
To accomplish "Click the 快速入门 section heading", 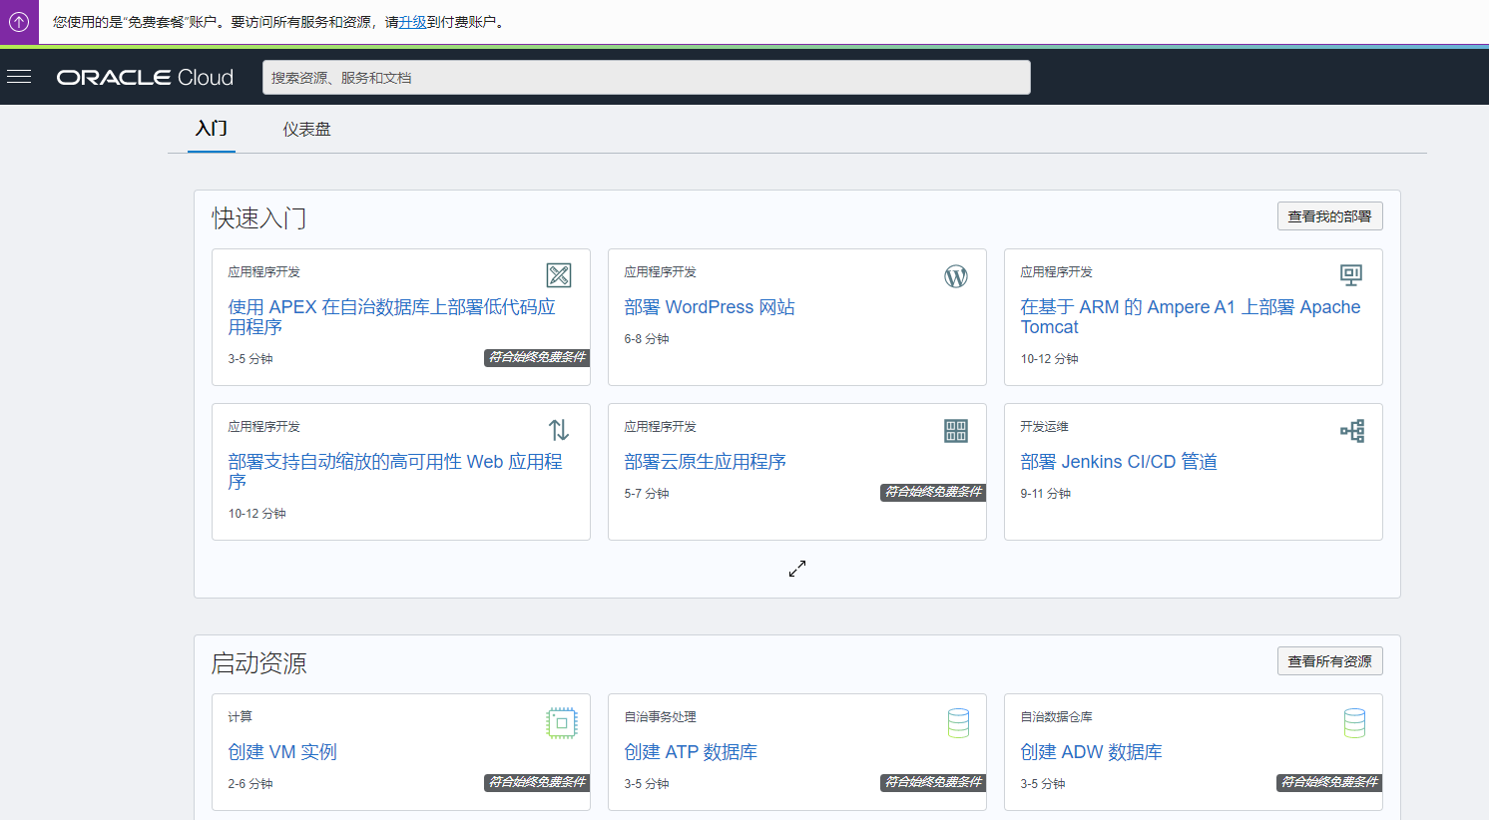I will coord(259,218).
